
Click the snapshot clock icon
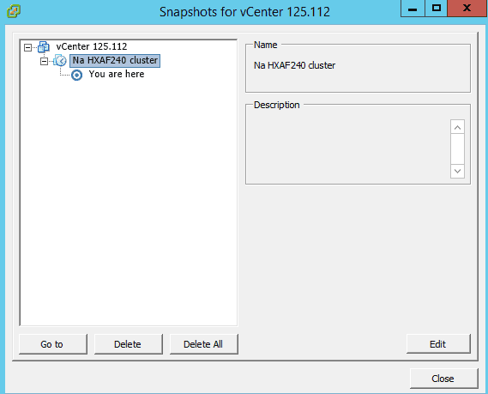pyautogui.click(x=60, y=60)
